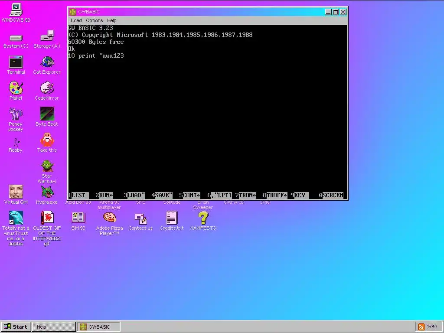The width and height of the screenshot is (444, 333).
Task: Close the GWBASIC window
Action: (343, 12)
